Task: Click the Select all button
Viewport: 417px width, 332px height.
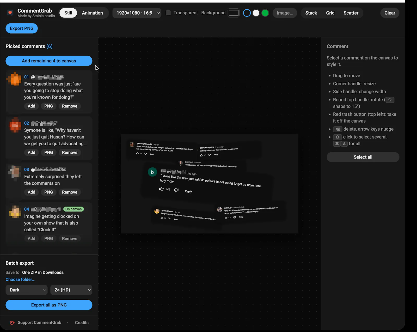Action: [x=363, y=157]
